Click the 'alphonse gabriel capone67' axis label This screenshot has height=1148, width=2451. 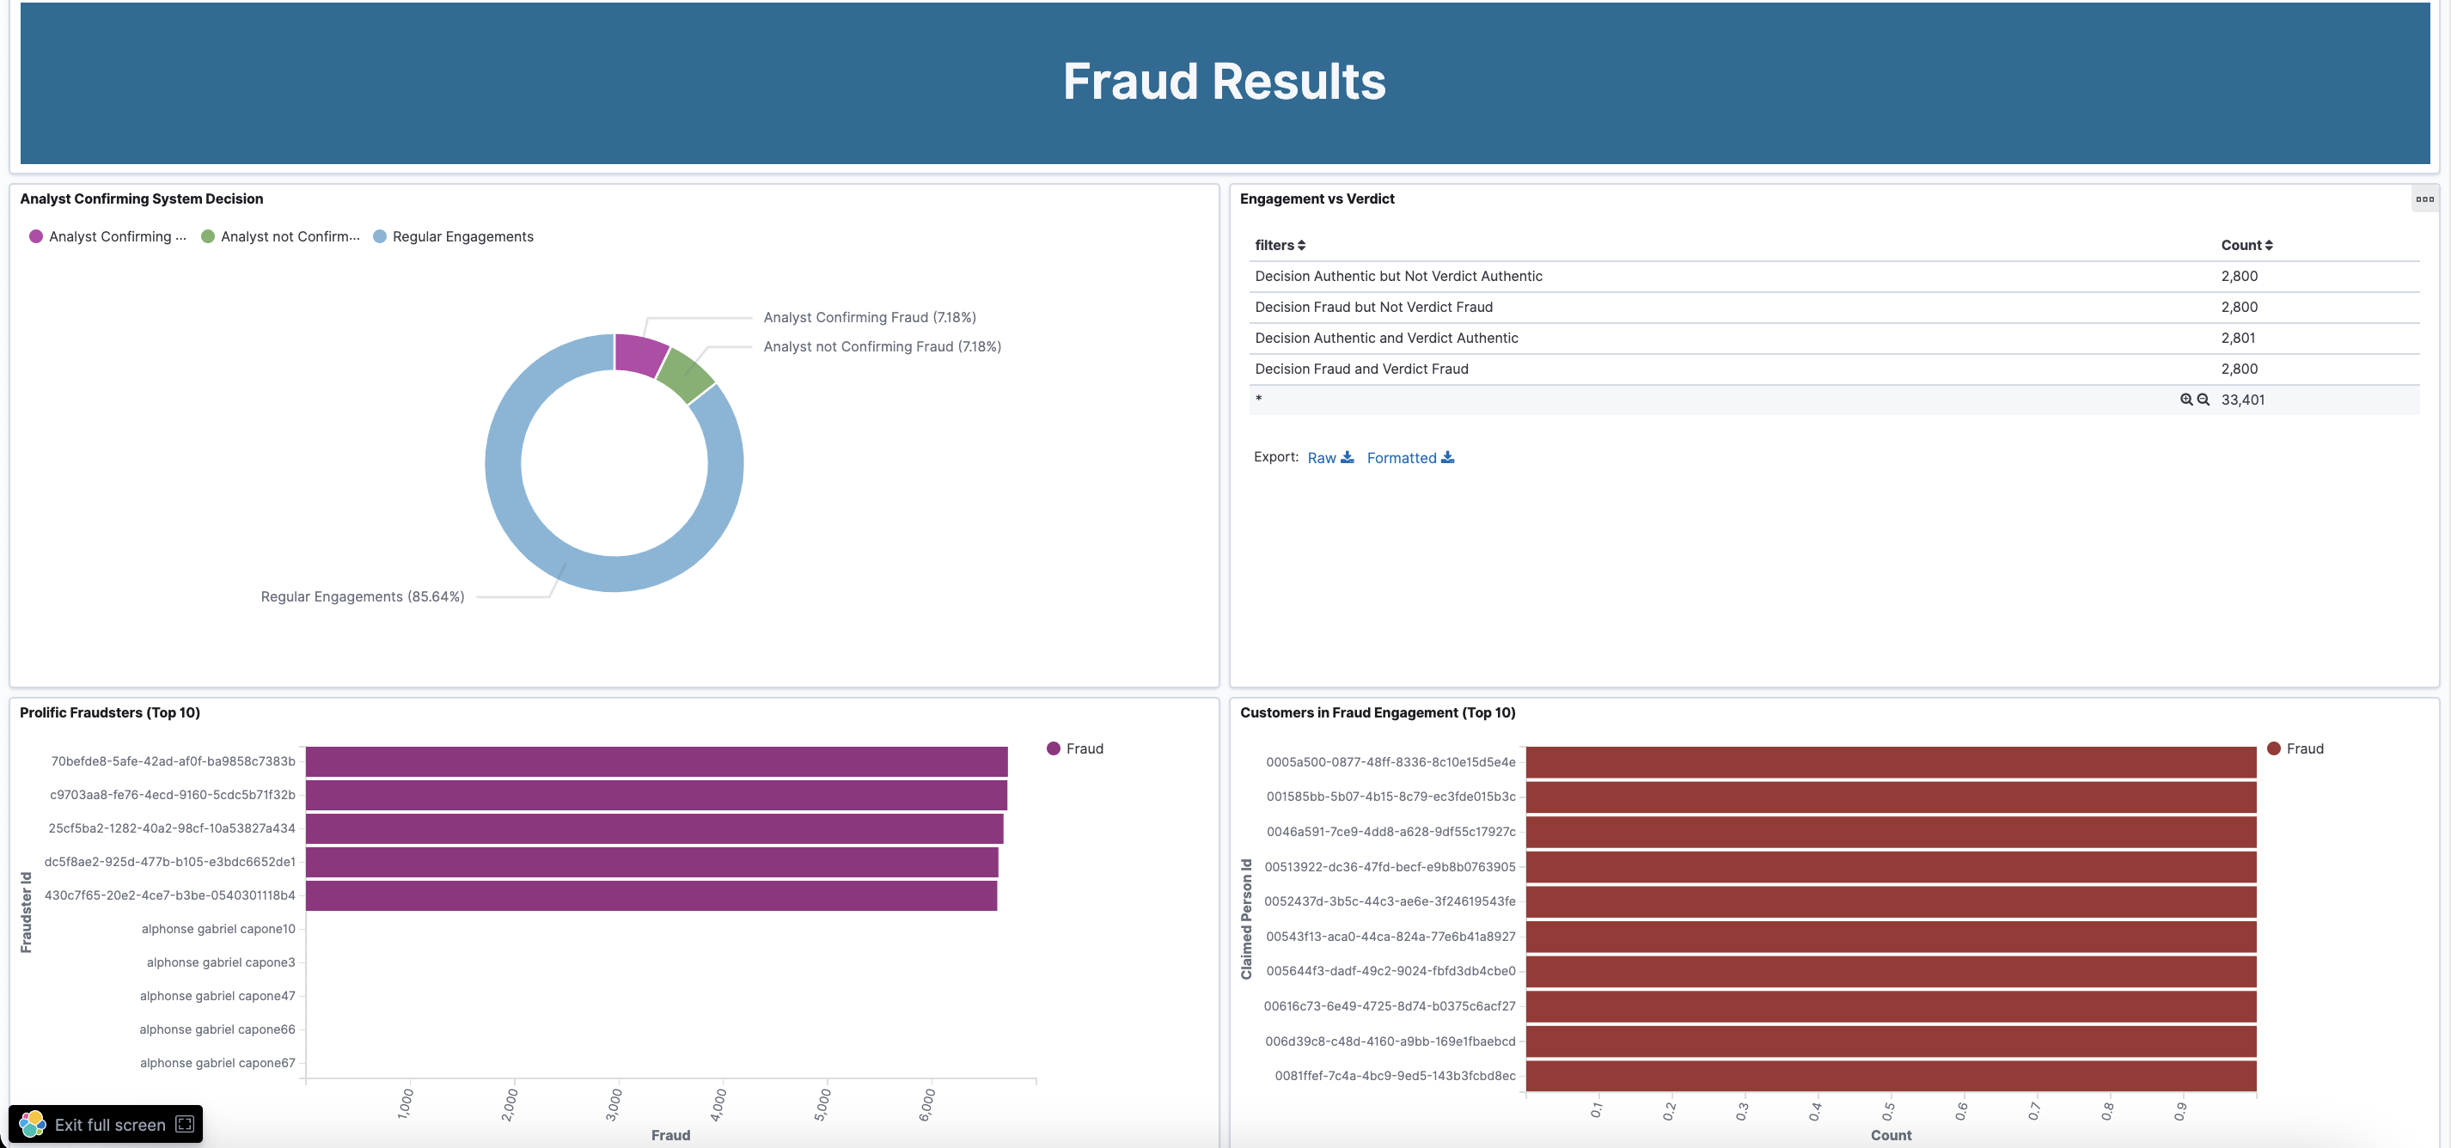[218, 1063]
